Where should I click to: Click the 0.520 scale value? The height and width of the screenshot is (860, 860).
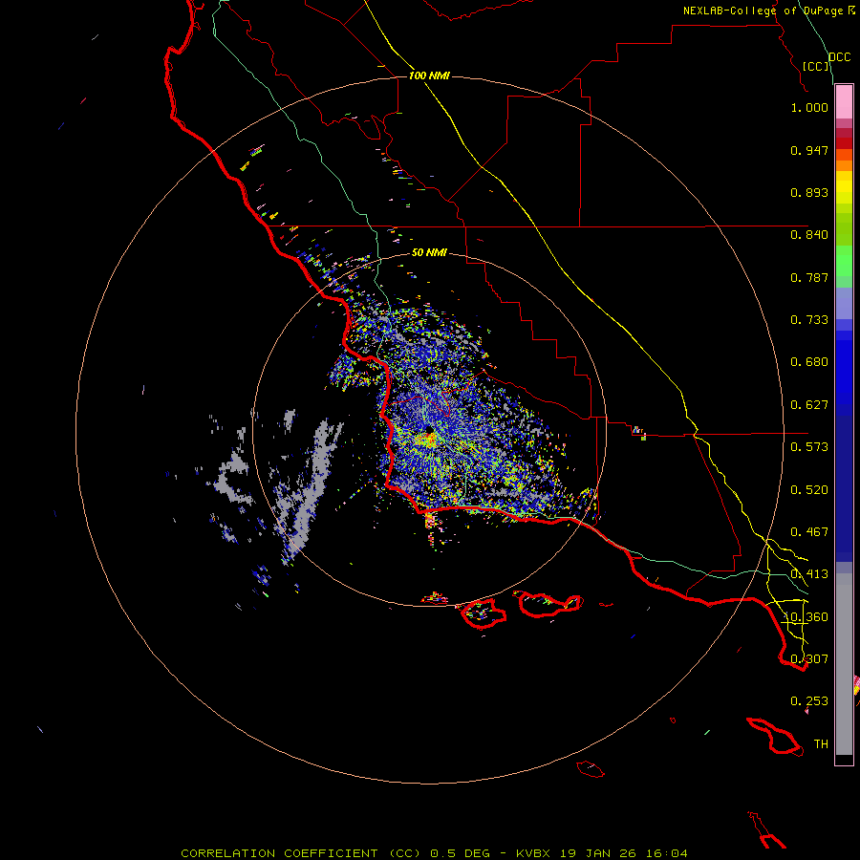pos(809,490)
